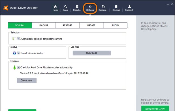The width and height of the screenshot is (175, 111).
Task: Close the Avast Driver Updater window
Action: point(172,4)
